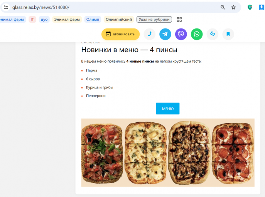Viewport: 265px width, 197px height.
Task: Click the zoom magnifier icon in address bar
Action: tap(223, 7)
